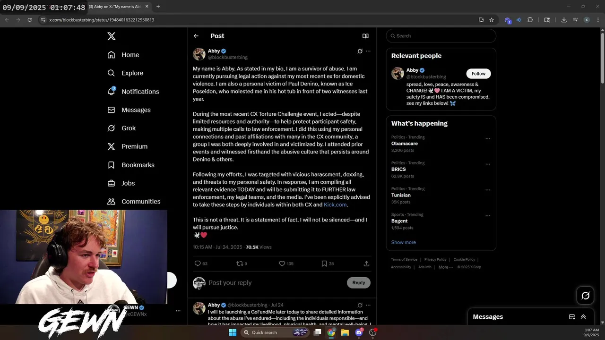Open the browser menu three dots
605x340 pixels.
pos(598,20)
